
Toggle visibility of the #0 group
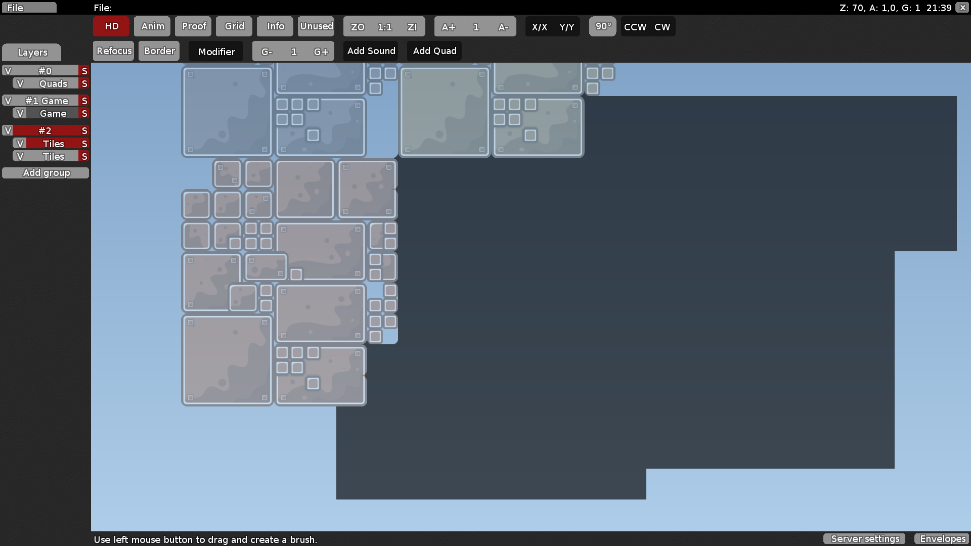pyautogui.click(x=8, y=71)
